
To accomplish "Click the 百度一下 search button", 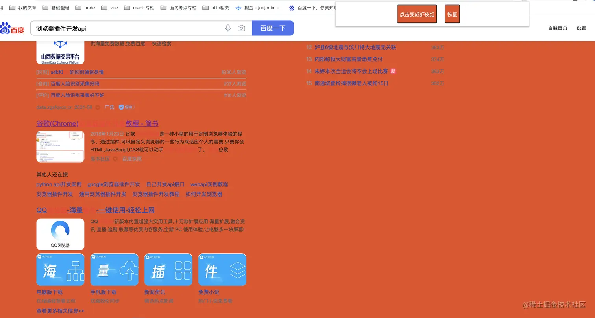I will (x=273, y=28).
